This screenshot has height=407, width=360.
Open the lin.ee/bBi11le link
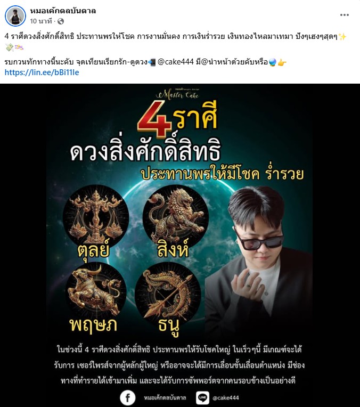coord(42,72)
